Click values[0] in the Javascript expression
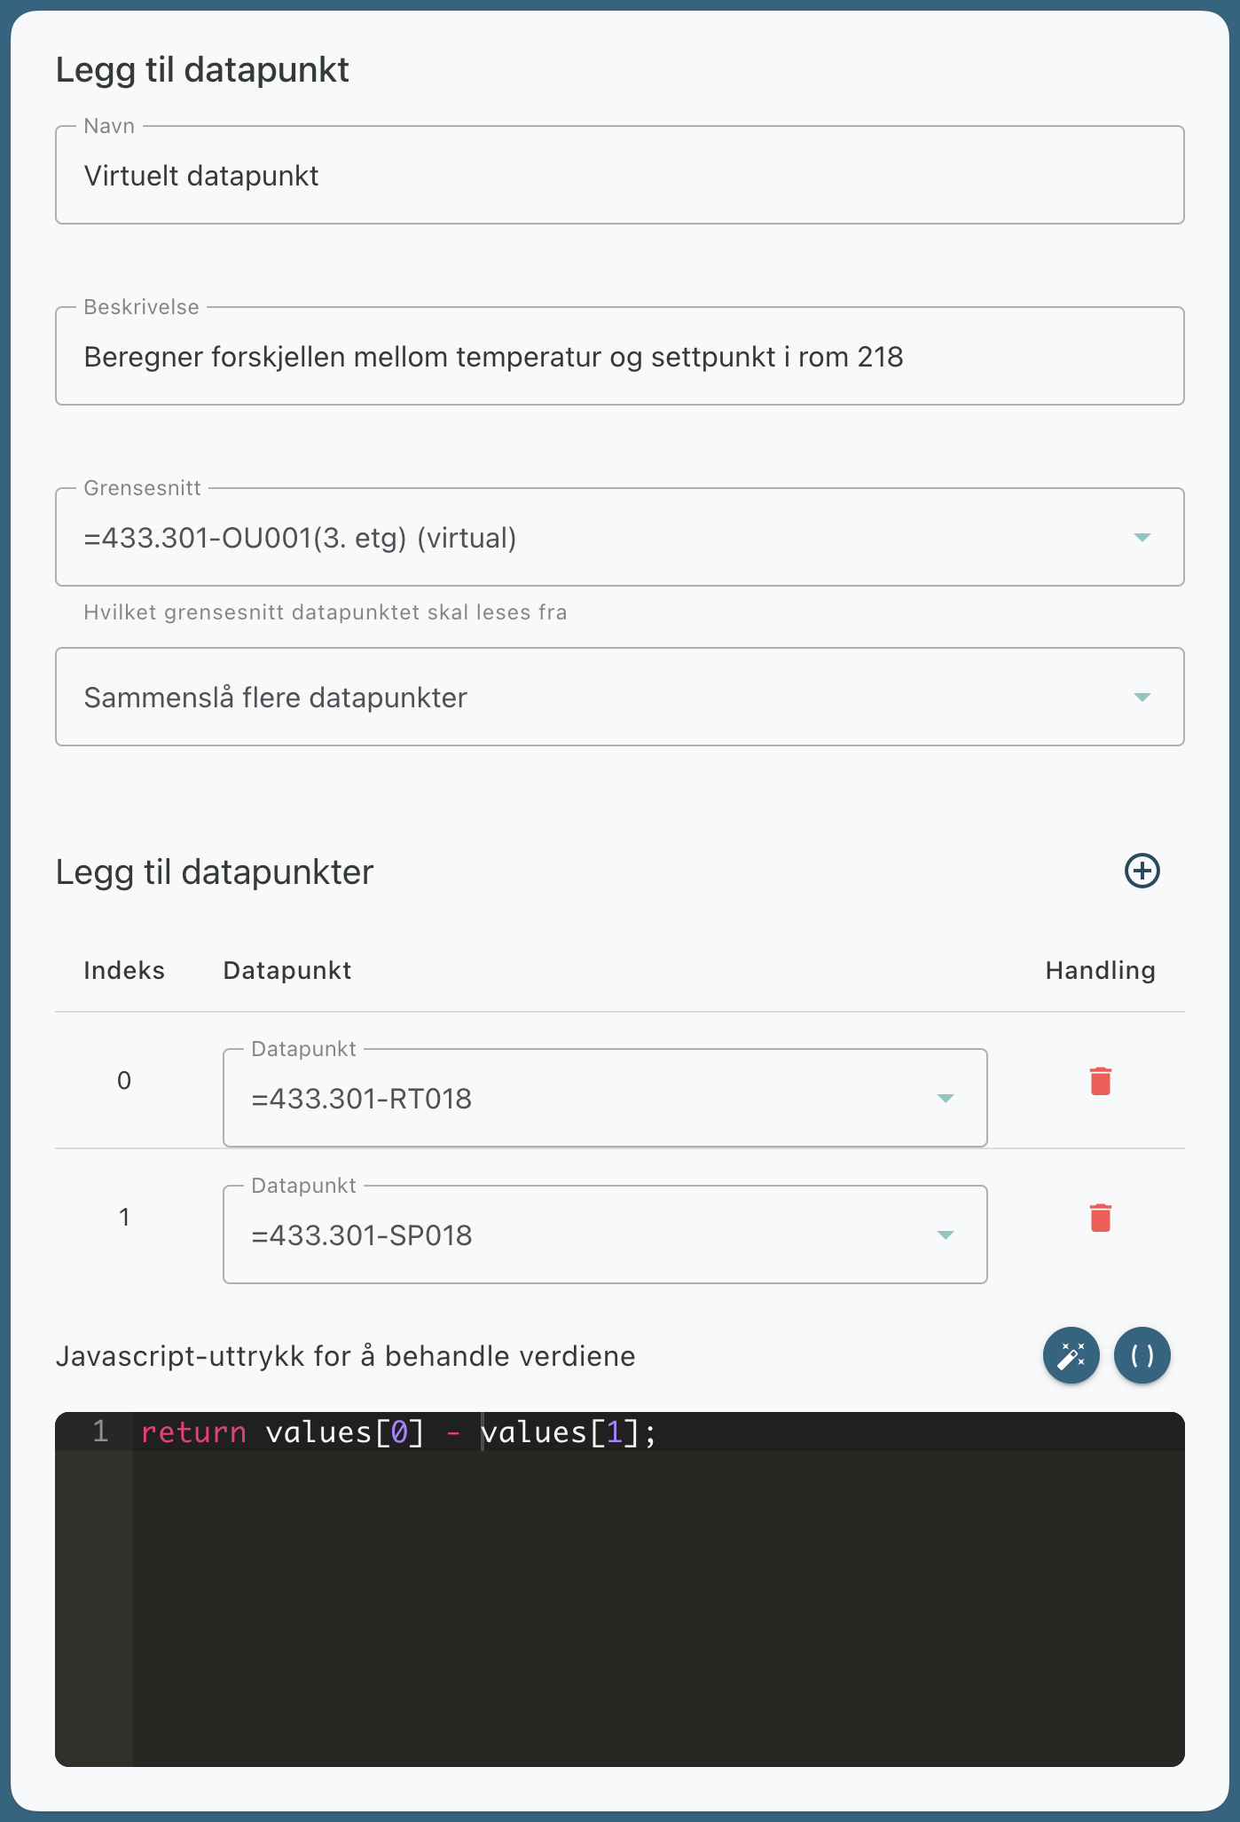The image size is (1240, 1822). click(x=344, y=1432)
